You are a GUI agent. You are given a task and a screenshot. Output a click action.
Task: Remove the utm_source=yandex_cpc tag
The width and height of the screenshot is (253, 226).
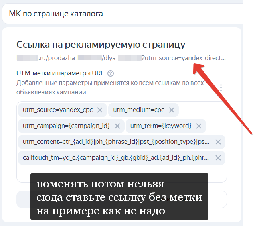[100, 110]
